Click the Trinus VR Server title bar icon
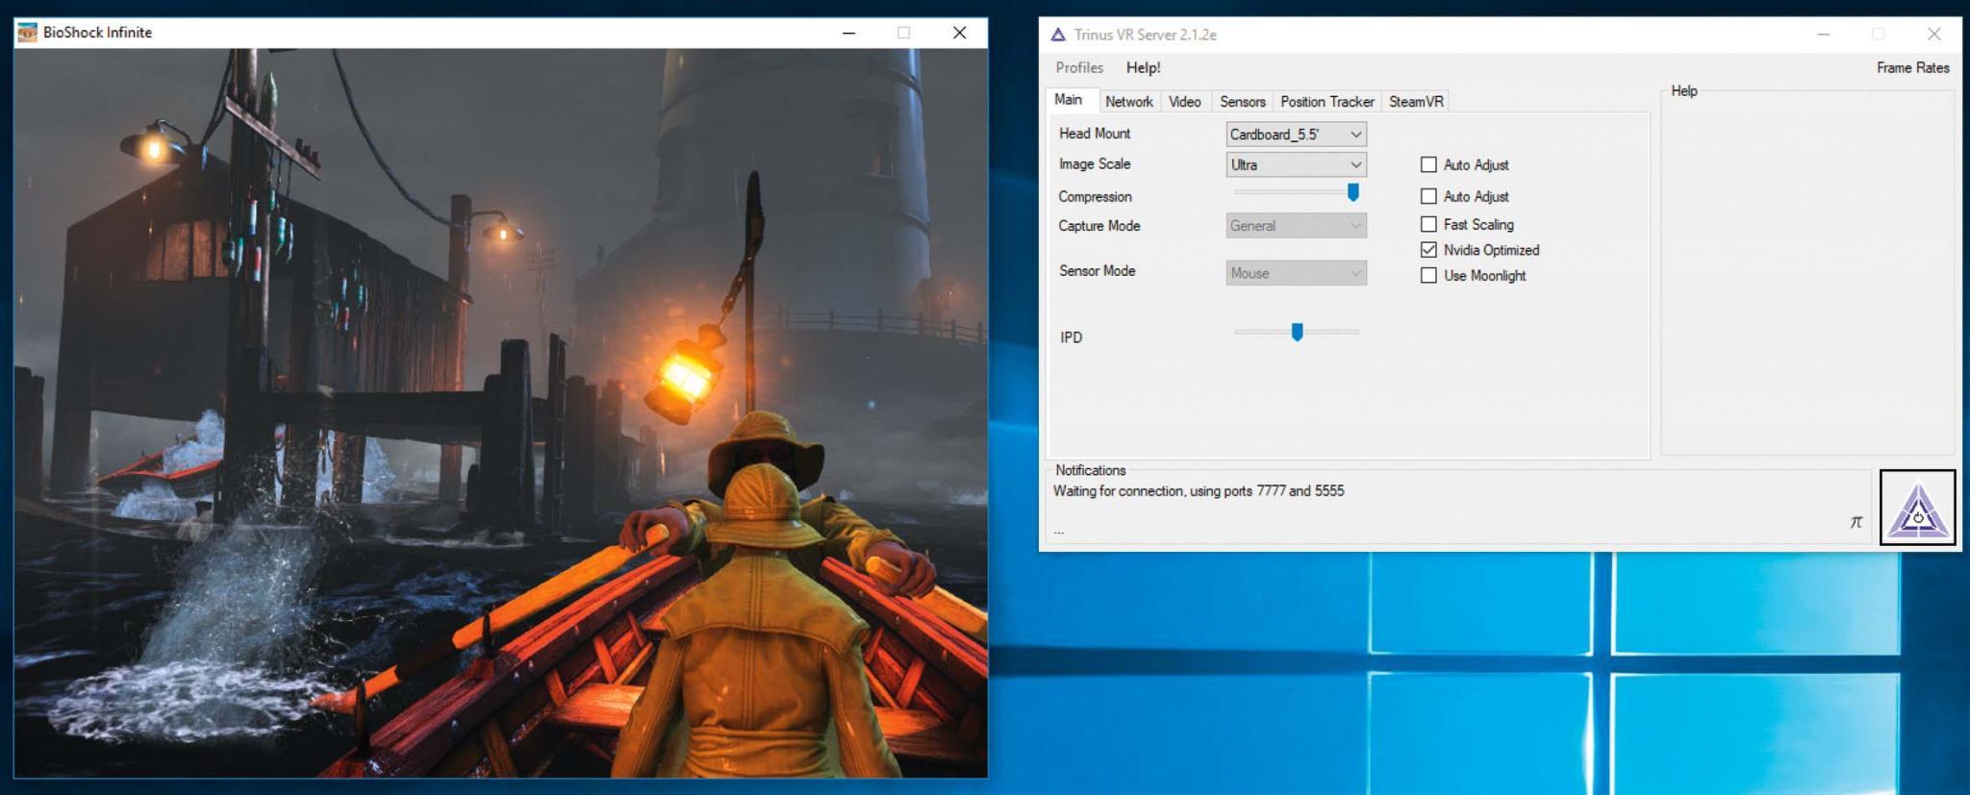 pyautogui.click(x=1058, y=35)
